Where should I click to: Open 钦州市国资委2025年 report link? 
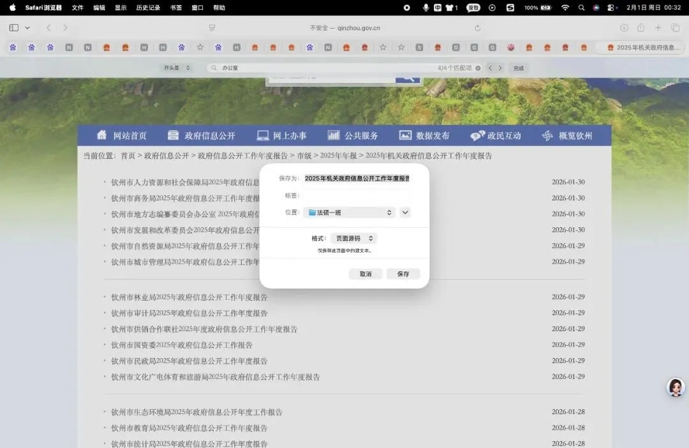click(182, 345)
